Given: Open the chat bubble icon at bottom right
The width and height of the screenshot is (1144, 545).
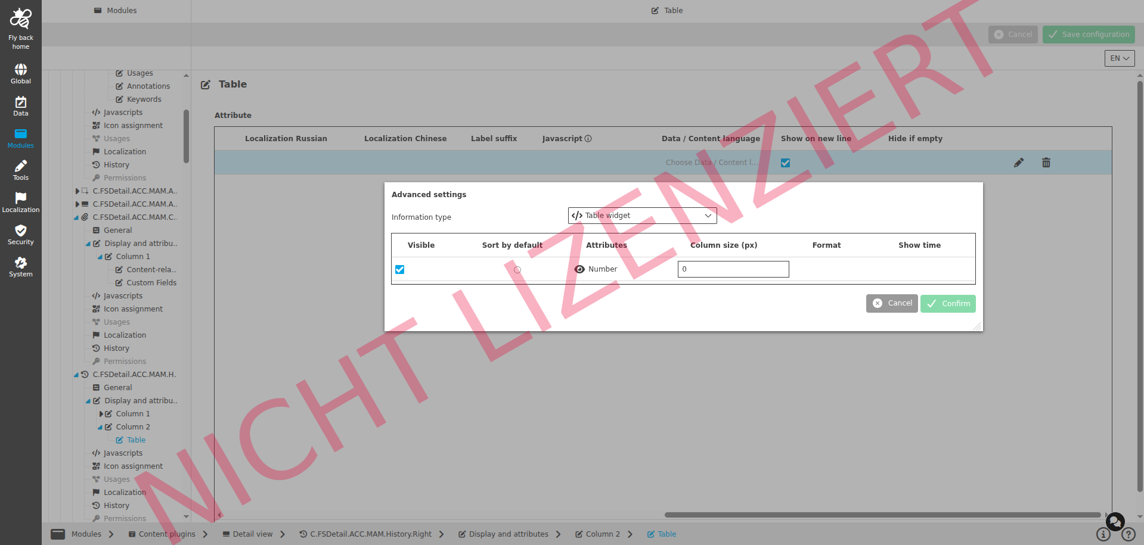Looking at the screenshot, I should pos(1115,522).
